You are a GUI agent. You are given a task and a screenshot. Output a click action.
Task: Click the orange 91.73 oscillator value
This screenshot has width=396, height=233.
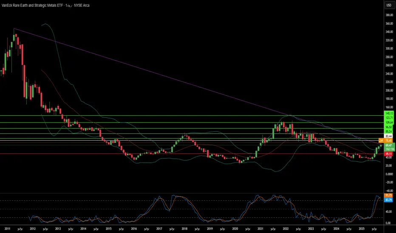[x=388, y=195]
